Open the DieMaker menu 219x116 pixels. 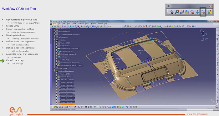click(81, 24)
